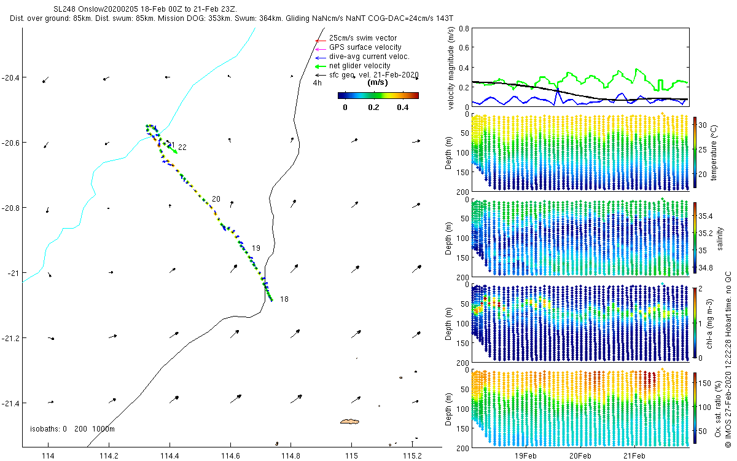The image size is (737, 461).
Task: Select the Ox. sat. ratio colorbar
Action: tap(695, 409)
